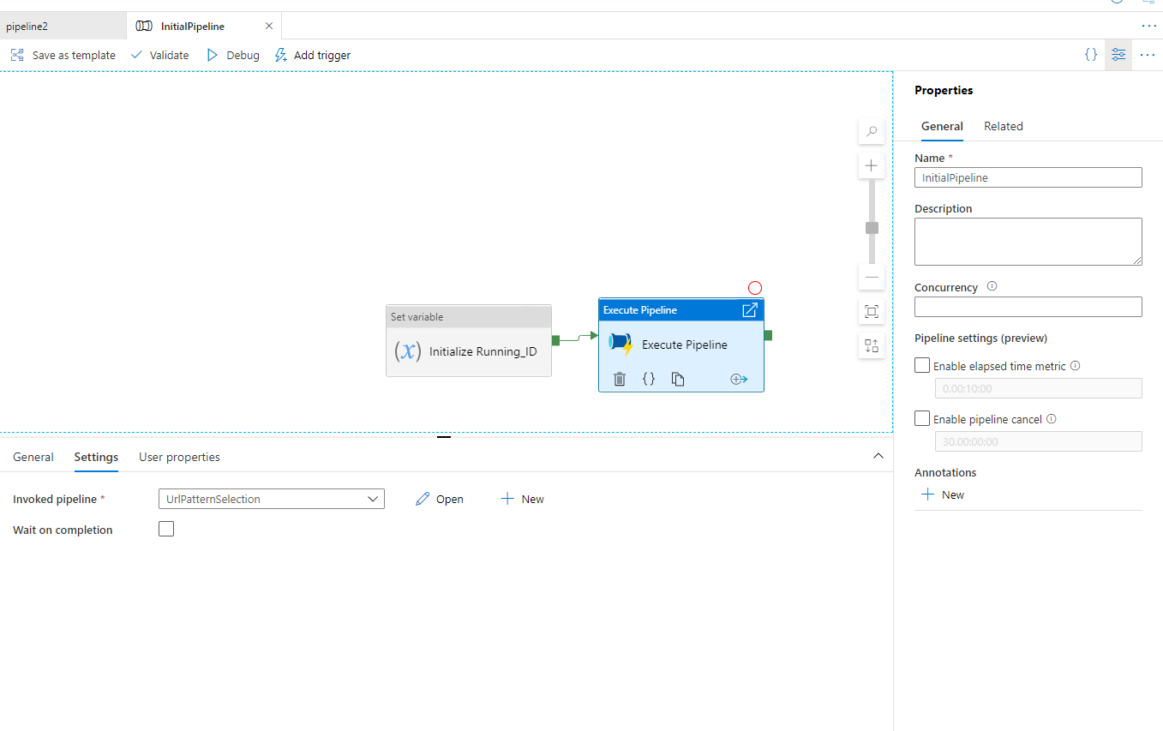The width and height of the screenshot is (1163, 731).
Task: Enable elapsed time metric checkbox
Action: click(x=921, y=364)
